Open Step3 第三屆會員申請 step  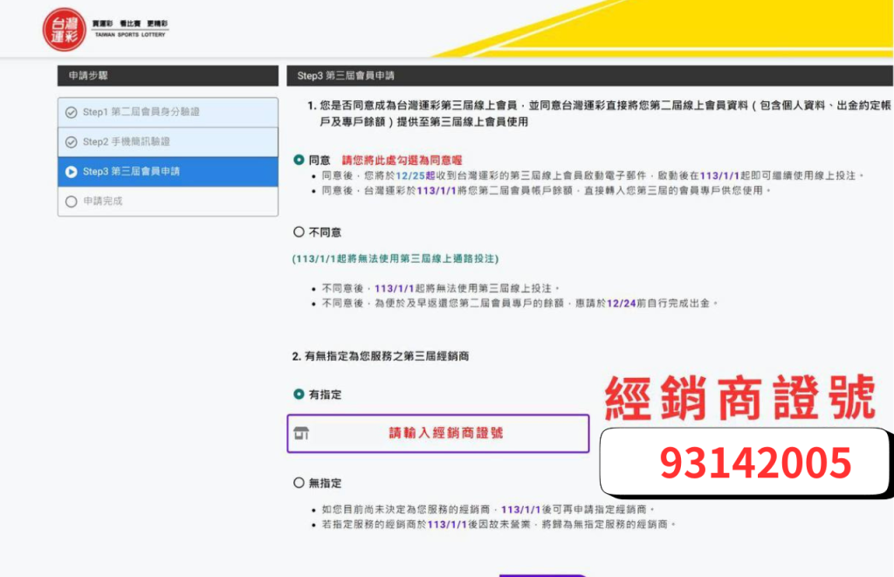point(168,172)
